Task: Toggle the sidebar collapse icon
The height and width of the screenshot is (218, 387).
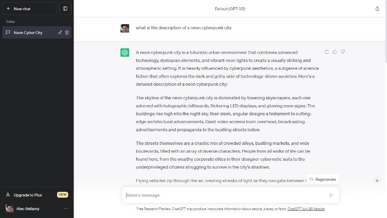Action: (65, 9)
